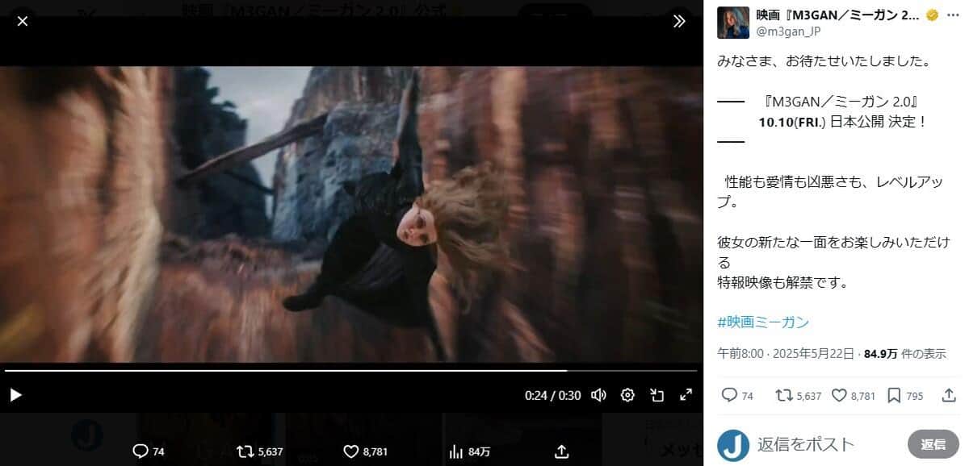This screenshot has height=466, width=969.
Task: Open video settings gear
Action: pyautogui.click(x=627, y=395)
